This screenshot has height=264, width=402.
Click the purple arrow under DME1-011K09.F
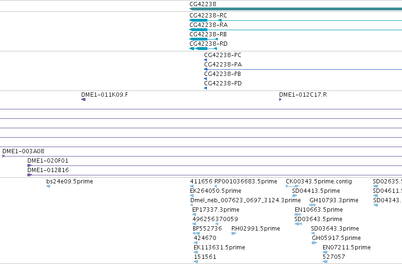point(83,99)
